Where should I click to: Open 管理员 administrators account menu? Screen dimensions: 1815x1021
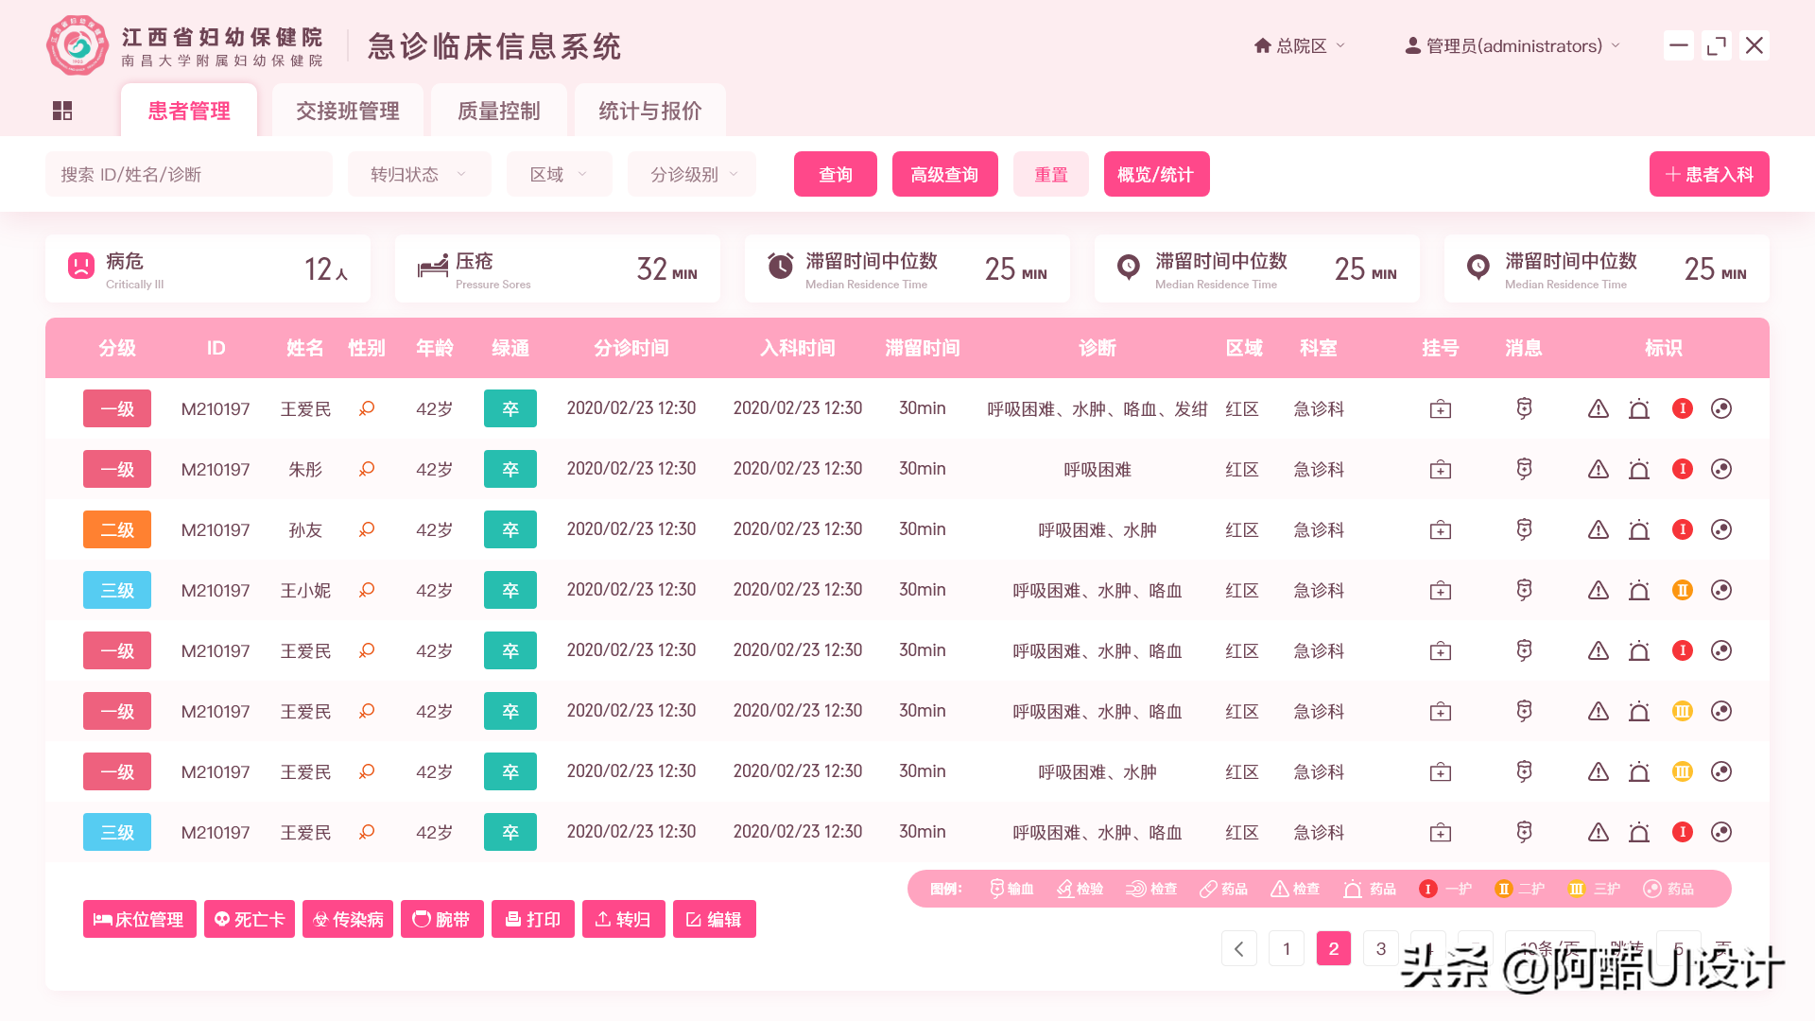pyautogui.click(x=1512, y=45)
